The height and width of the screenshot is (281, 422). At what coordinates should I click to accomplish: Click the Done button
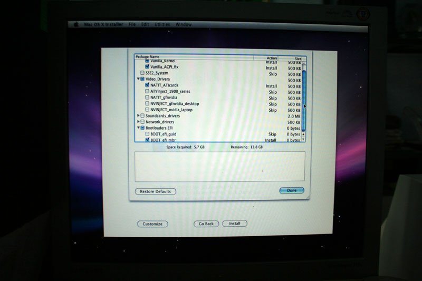(x=292, y=190)
